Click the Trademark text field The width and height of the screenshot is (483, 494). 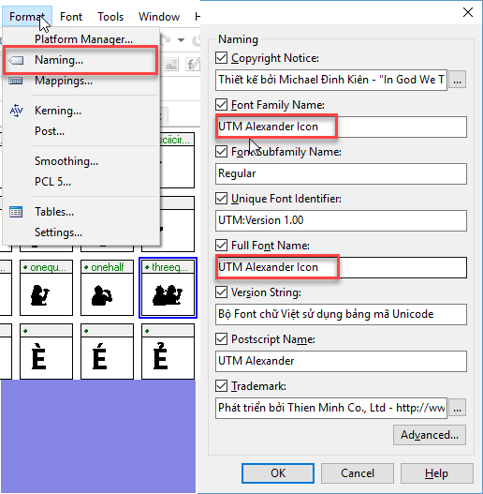pos(331,408)
